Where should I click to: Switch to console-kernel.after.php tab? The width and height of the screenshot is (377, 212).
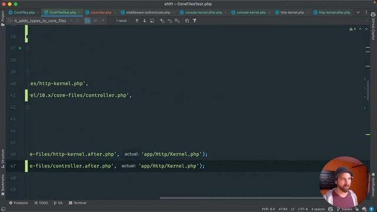coord(201,12)
